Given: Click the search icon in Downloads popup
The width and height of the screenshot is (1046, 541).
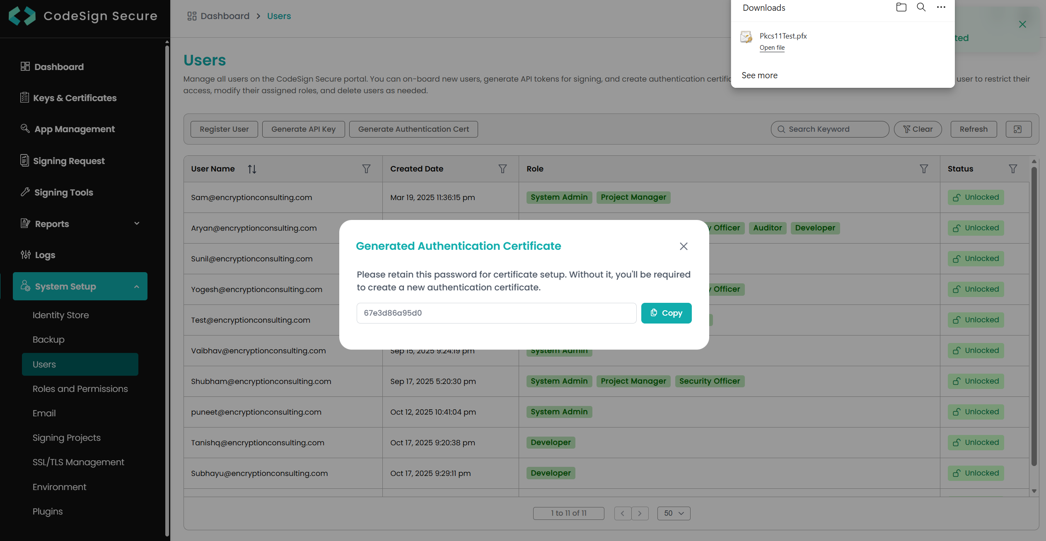Looking at the screenshot, I should pos(921,7).
